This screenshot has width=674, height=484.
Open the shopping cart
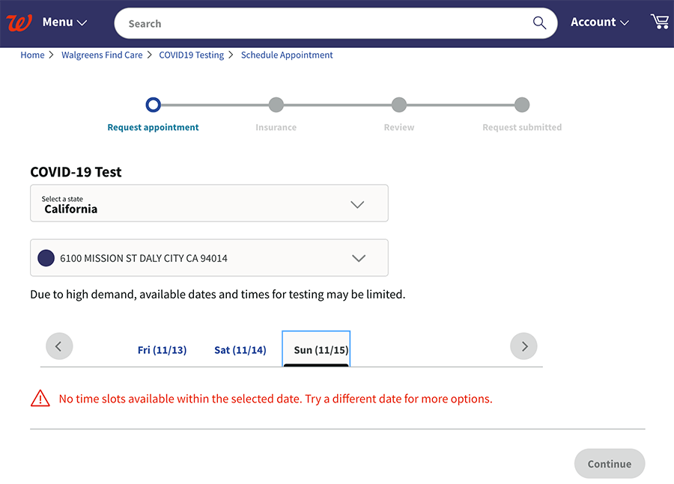coord(660,22)
